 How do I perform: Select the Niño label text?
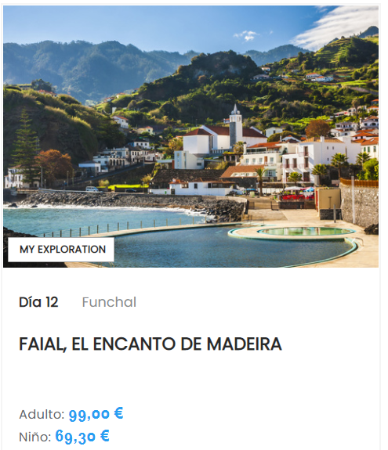35,437
